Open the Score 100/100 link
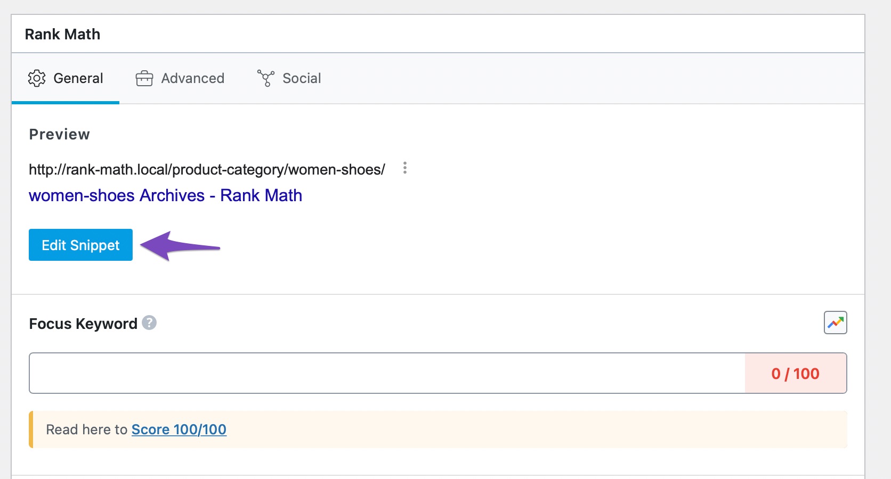 coord(179,430)
